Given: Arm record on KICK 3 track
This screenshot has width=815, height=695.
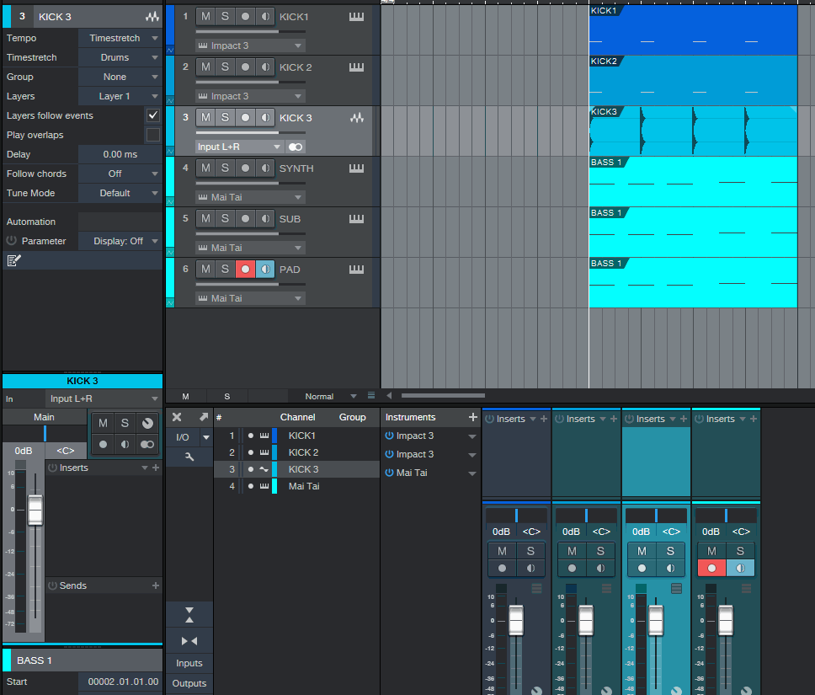Looking at the screenshot, I should pyautogui.click(x=245, y=118).
